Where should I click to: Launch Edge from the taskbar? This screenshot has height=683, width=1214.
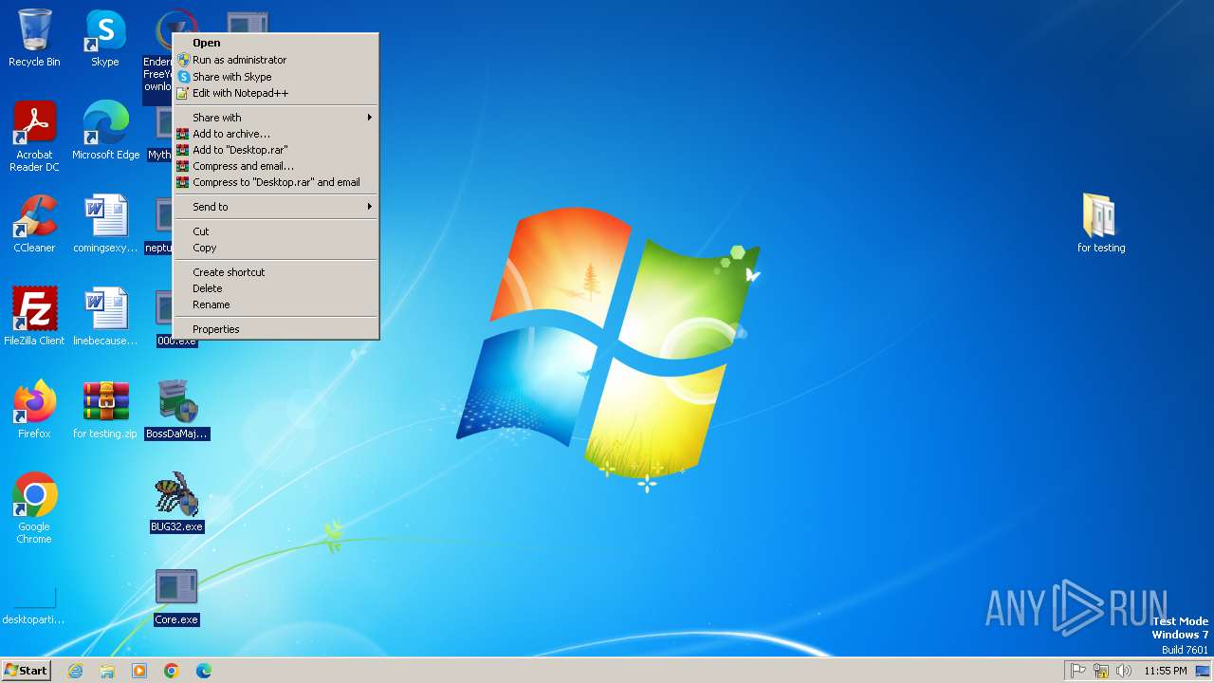pos(204,671)
